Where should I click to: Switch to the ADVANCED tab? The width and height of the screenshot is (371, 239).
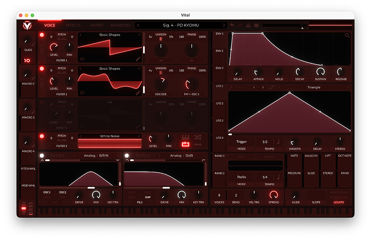coord(120,25)
